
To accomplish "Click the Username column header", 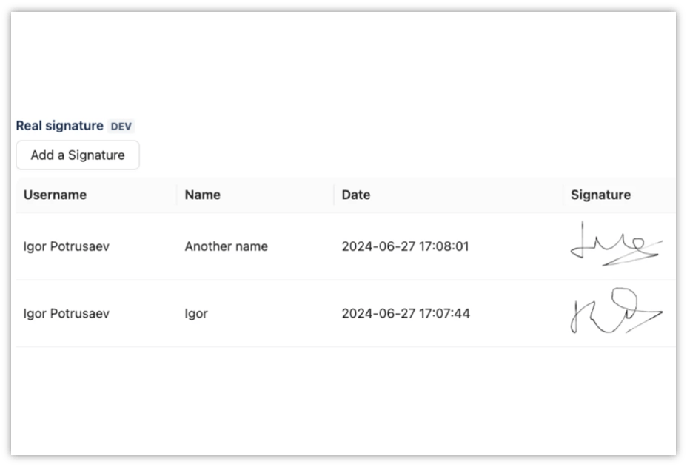I will click(55, 195).
